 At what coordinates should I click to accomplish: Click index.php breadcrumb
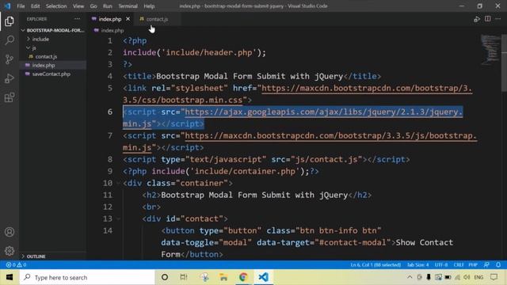[112, 30]
